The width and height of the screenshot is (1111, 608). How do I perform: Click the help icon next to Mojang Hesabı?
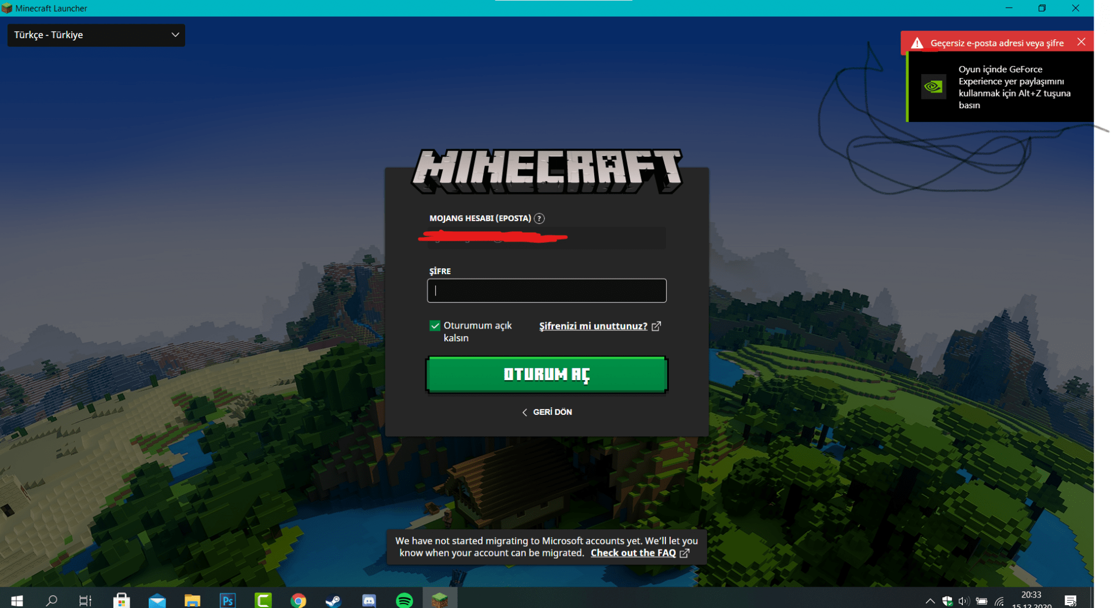[x=539, y=219]
